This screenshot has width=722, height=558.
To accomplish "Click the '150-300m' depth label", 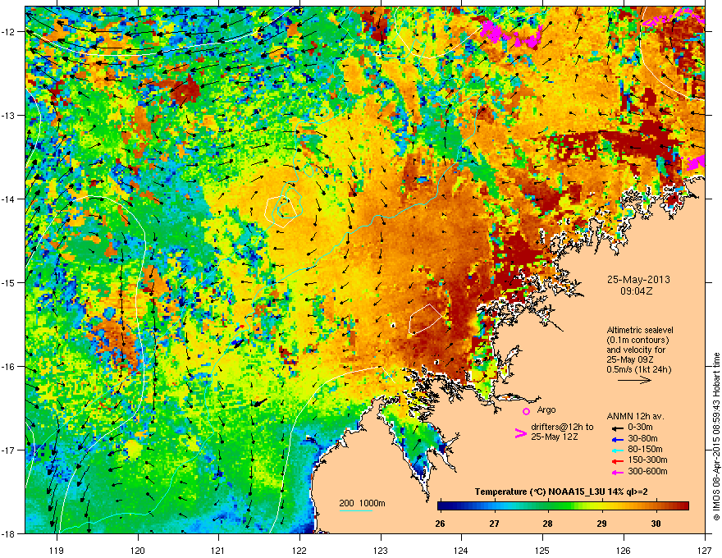I will coord(647,460).
